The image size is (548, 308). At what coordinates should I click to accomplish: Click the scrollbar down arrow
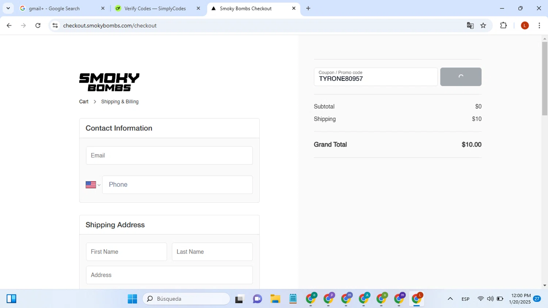point(545,286)
